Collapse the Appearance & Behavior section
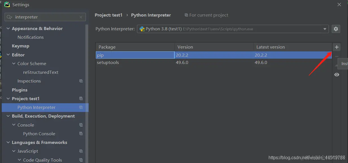This screenshot has height=163, width=348. coord(8,29)
